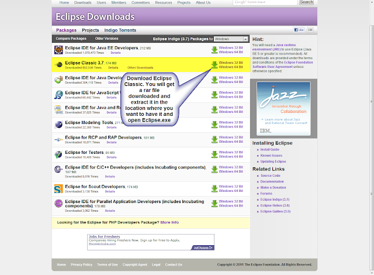Open Resources in top navigation
The width and height of the screenshot is (374, 275).
pos(164,2)
